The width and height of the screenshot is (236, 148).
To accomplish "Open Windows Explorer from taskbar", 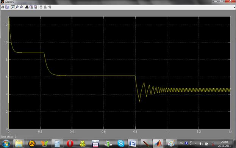I will point(19,143).
